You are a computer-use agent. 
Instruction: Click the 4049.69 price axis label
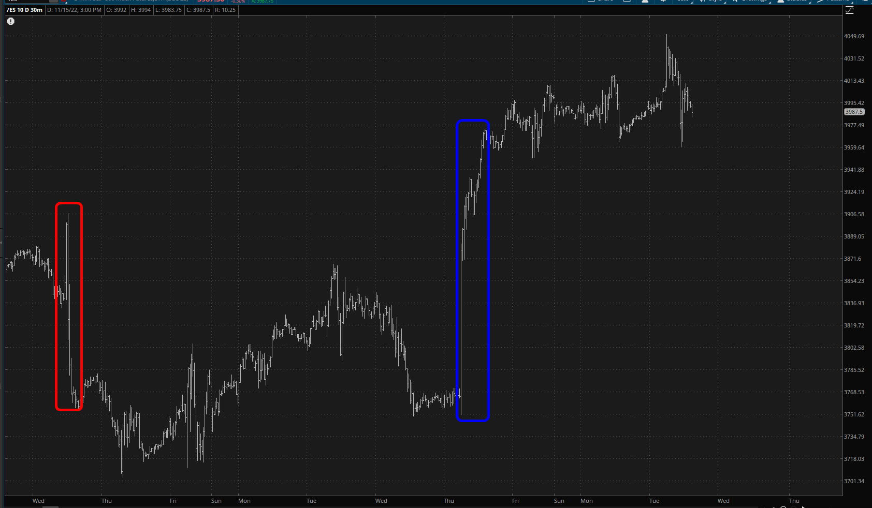[854, 36]
